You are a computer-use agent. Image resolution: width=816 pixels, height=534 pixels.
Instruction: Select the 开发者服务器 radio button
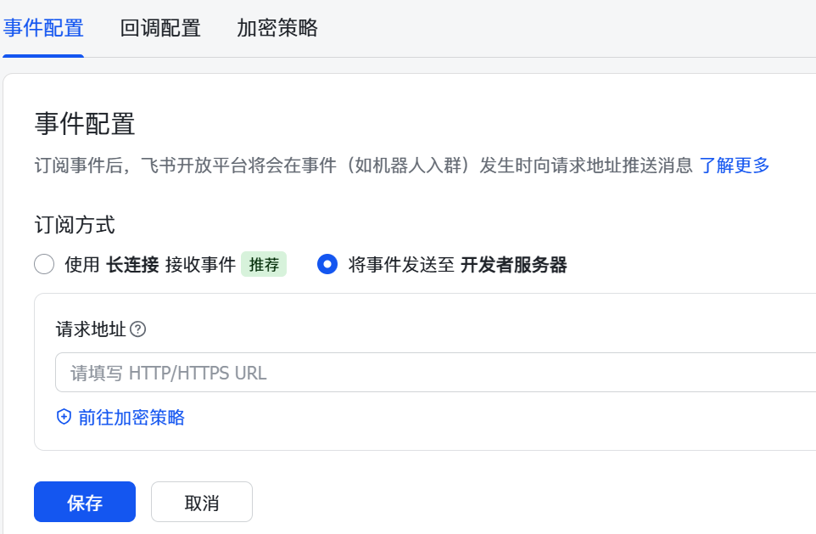click(327, 265)
